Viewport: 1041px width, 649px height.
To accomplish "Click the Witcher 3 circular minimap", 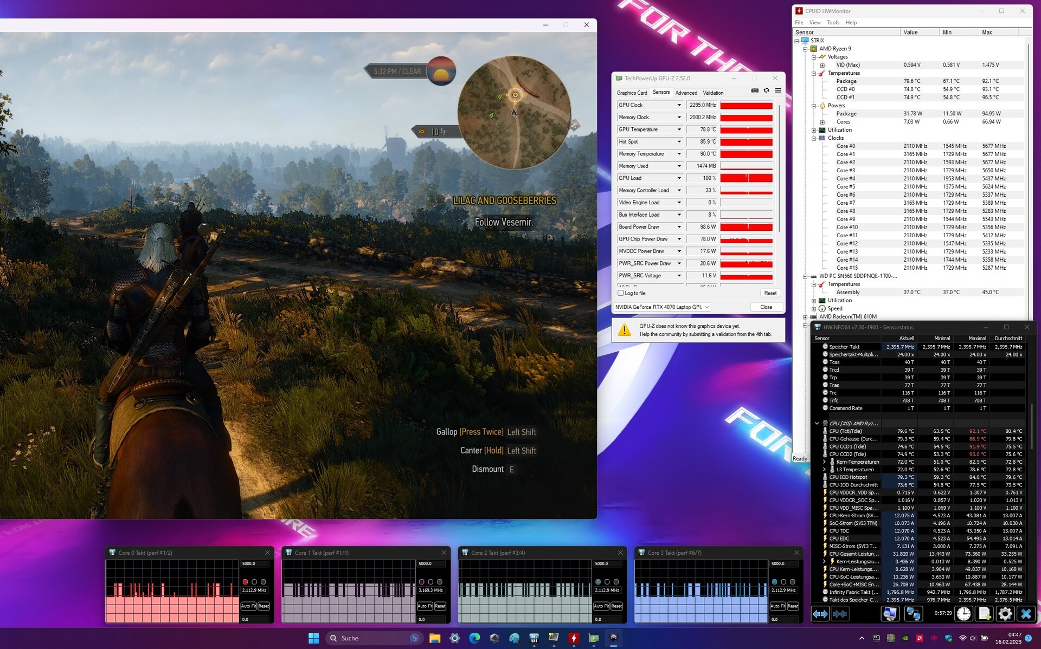I will (x=514, y=112).
